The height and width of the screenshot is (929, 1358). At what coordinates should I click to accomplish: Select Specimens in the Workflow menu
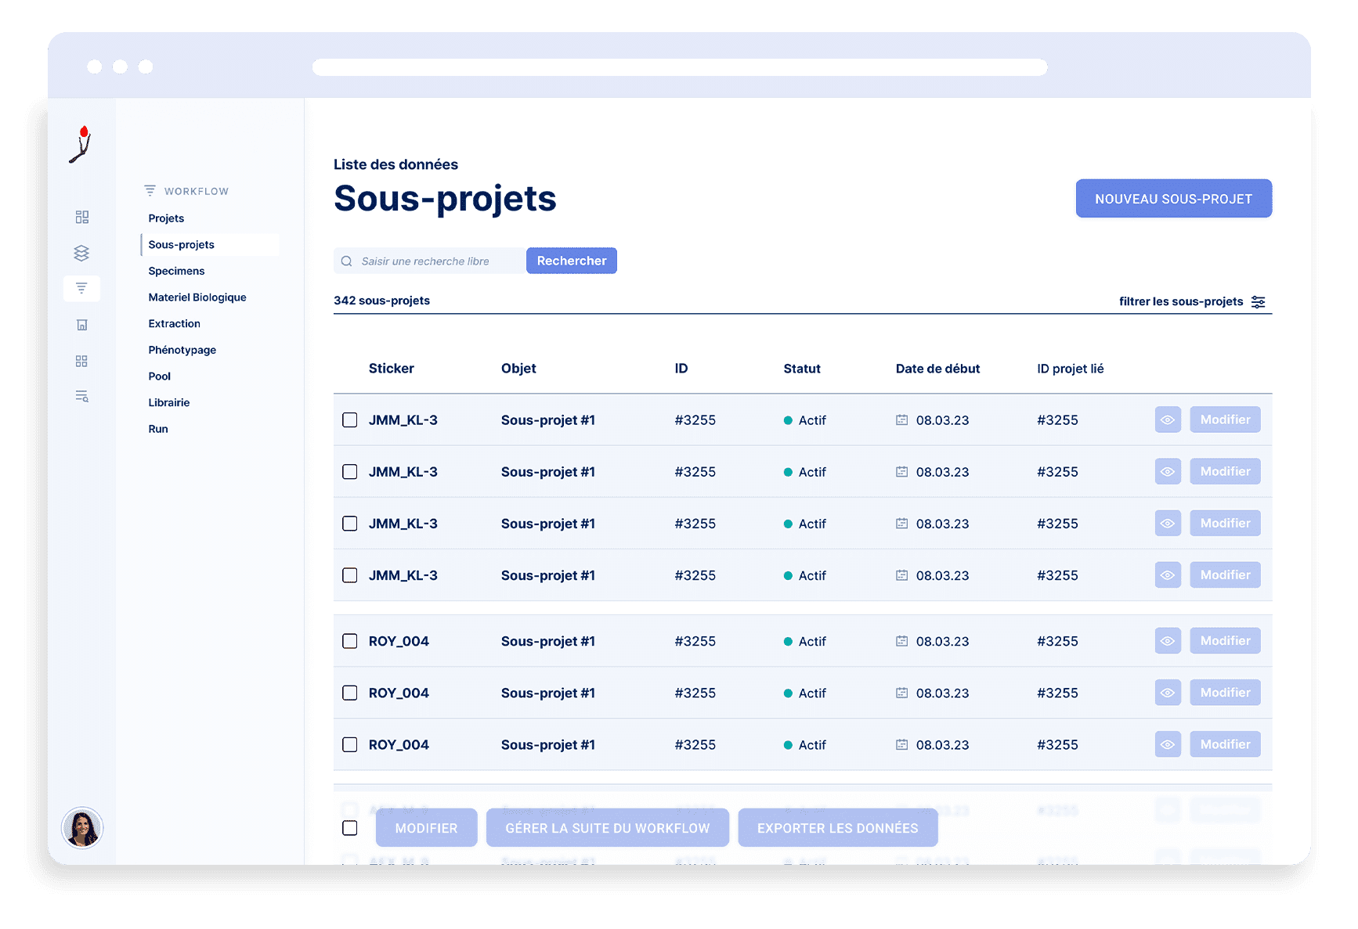point(176,270)
